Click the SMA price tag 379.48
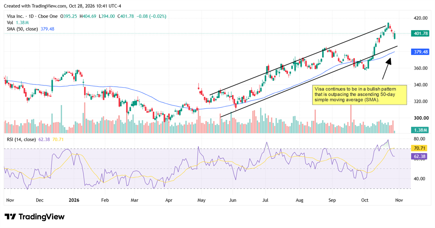This screenshot has width=435, height=228. 421,52
